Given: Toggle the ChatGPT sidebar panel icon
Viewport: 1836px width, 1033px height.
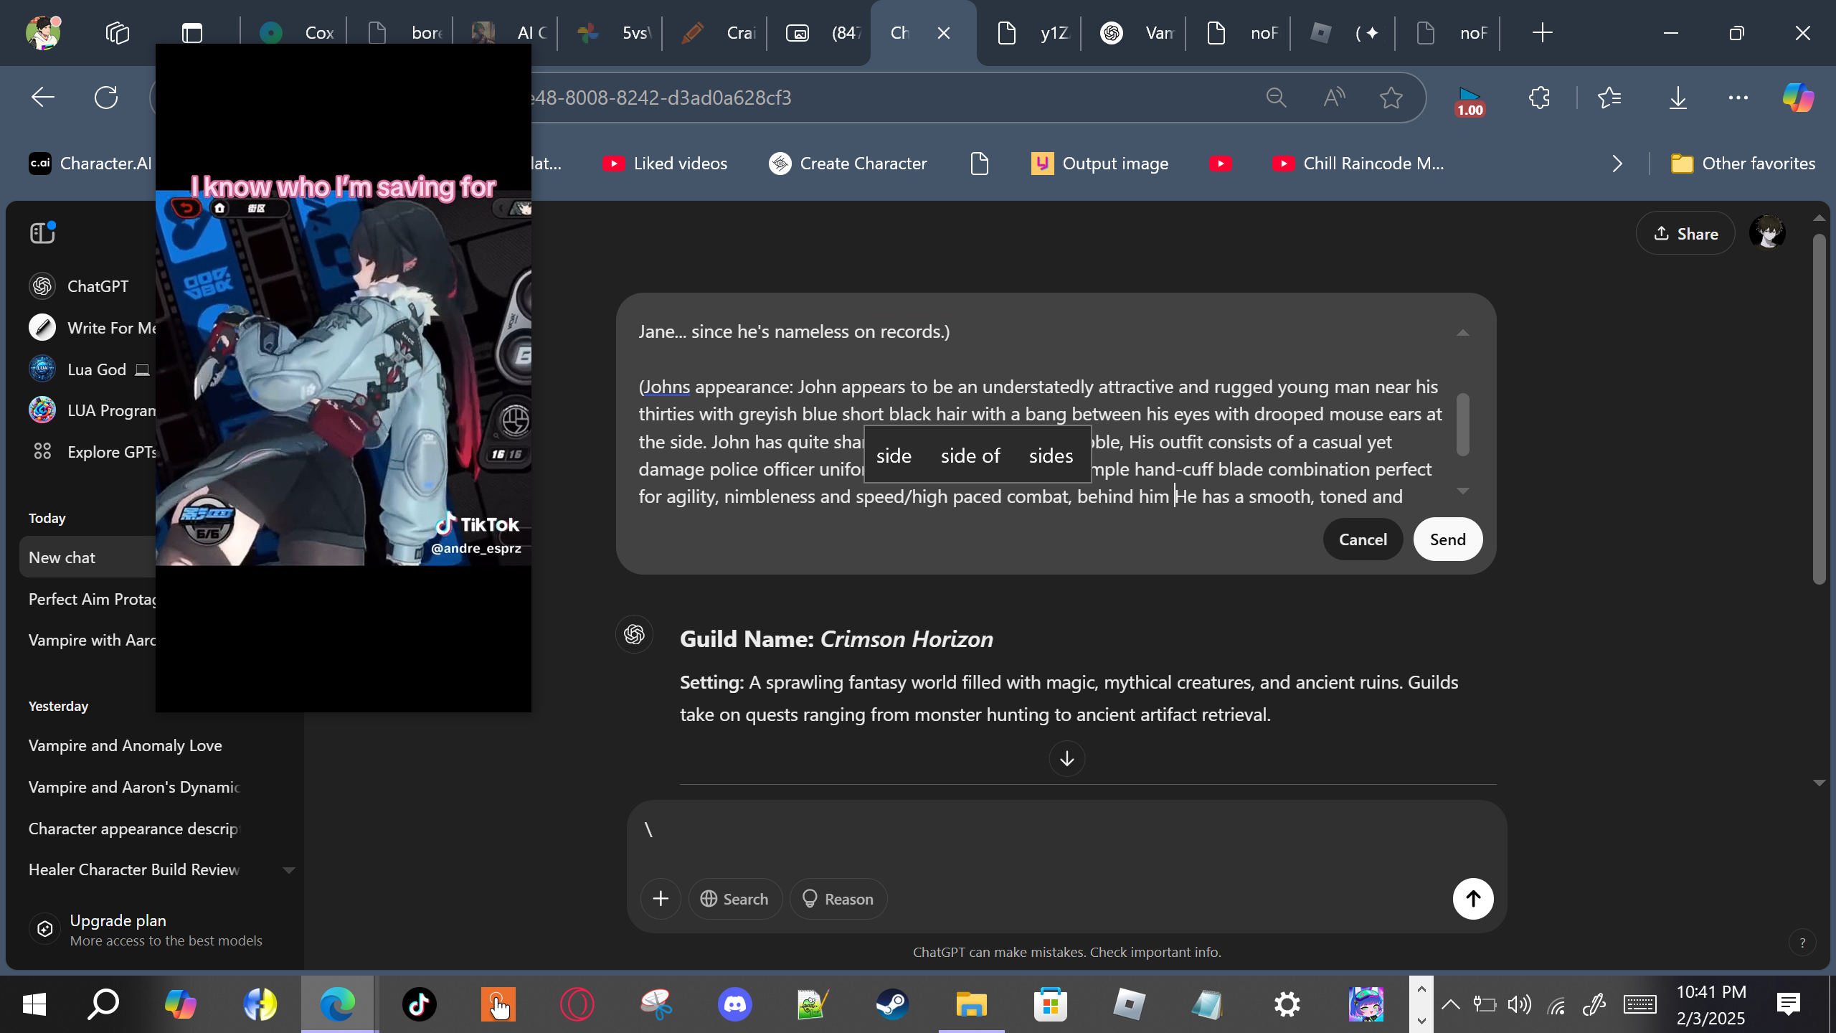Looking at the screenshot, I should pyautogui.click(x=42, y=233).
